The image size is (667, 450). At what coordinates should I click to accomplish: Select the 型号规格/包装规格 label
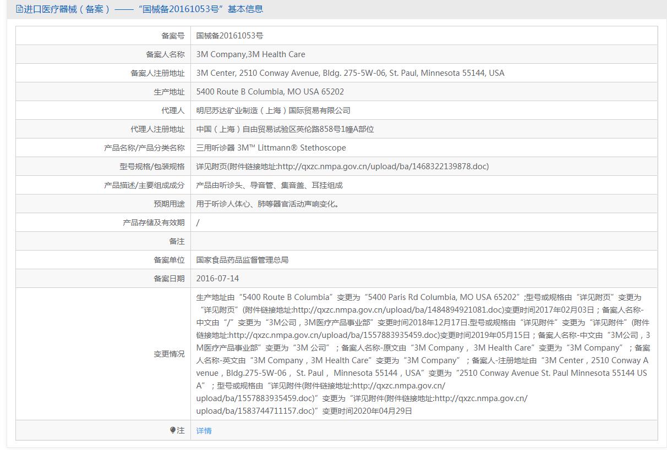click(x=152, y=166)
